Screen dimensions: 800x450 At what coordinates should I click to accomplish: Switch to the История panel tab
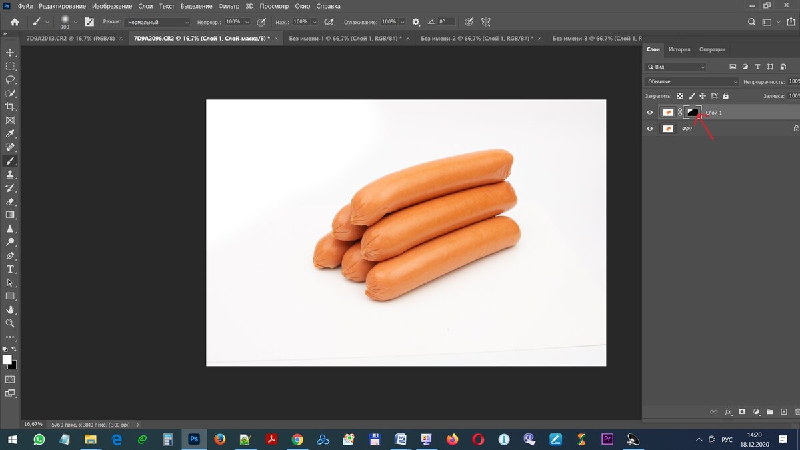click(679, 49)
